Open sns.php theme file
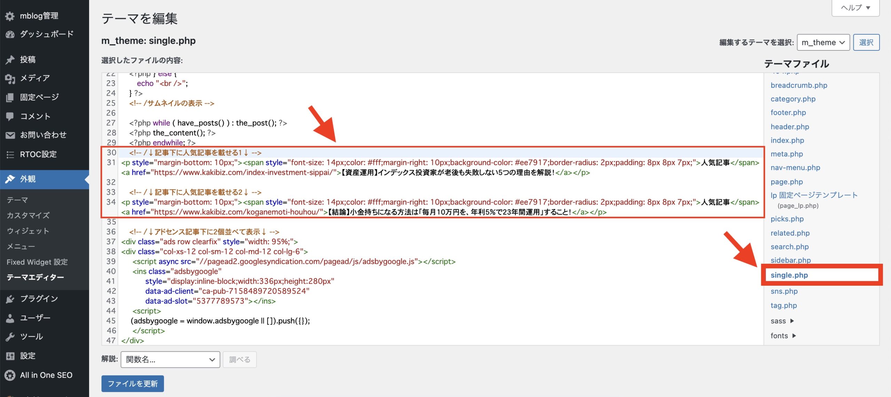The image size is (891, 397). pos(784,291)
